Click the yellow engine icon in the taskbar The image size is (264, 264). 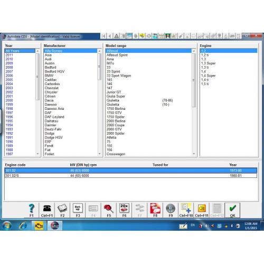point(39,225)
